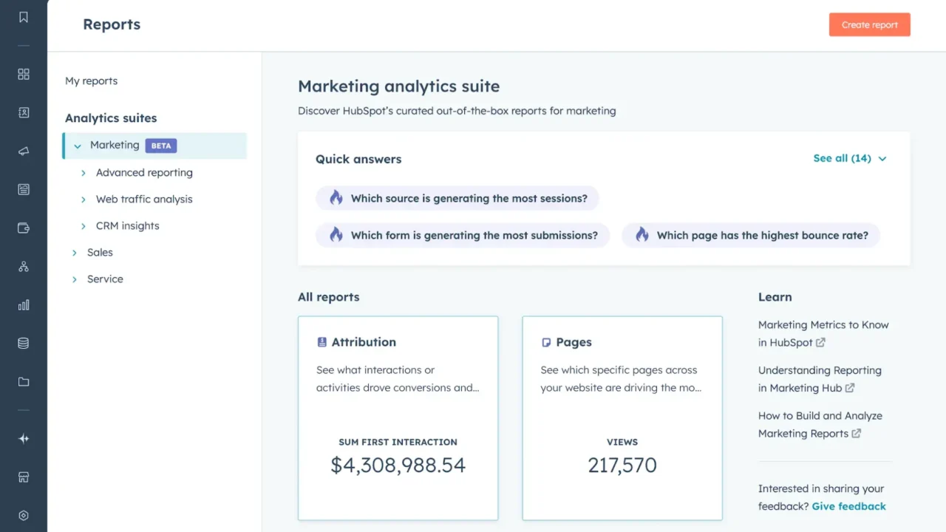The image size is (946, 532).
Task: Ask which form generates most submissions
Action: click(463, 235)
